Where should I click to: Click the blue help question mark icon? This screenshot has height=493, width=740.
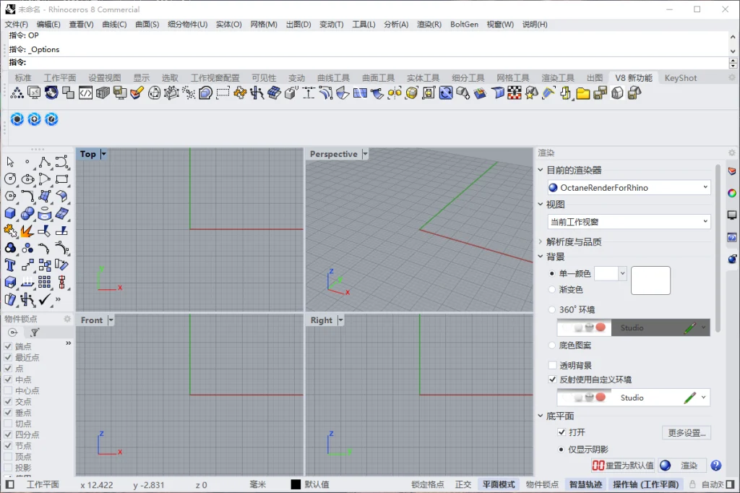click(716, 466)
